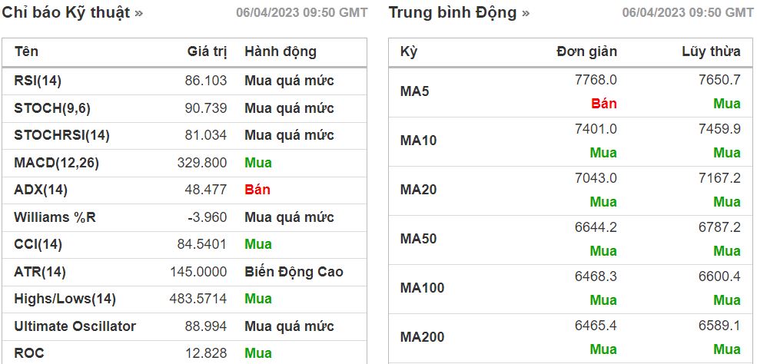Viewport: 757px width, 364px height.
Task: Click the MA200 simple value 6465.4
Action: [x=596, y=326]
